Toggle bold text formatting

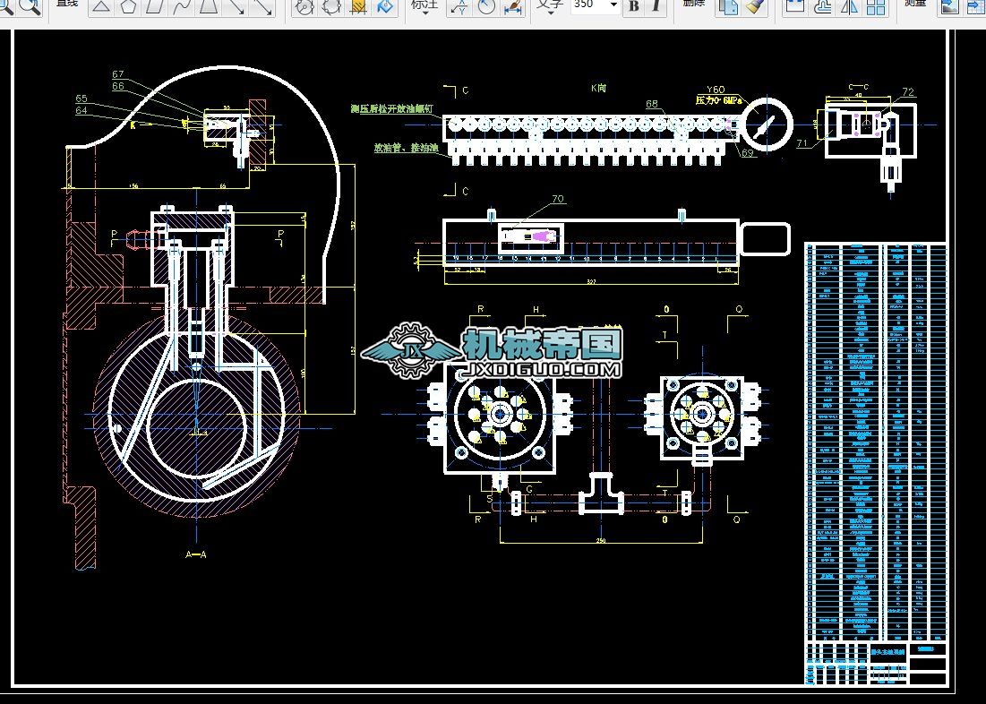pos(634,5)
